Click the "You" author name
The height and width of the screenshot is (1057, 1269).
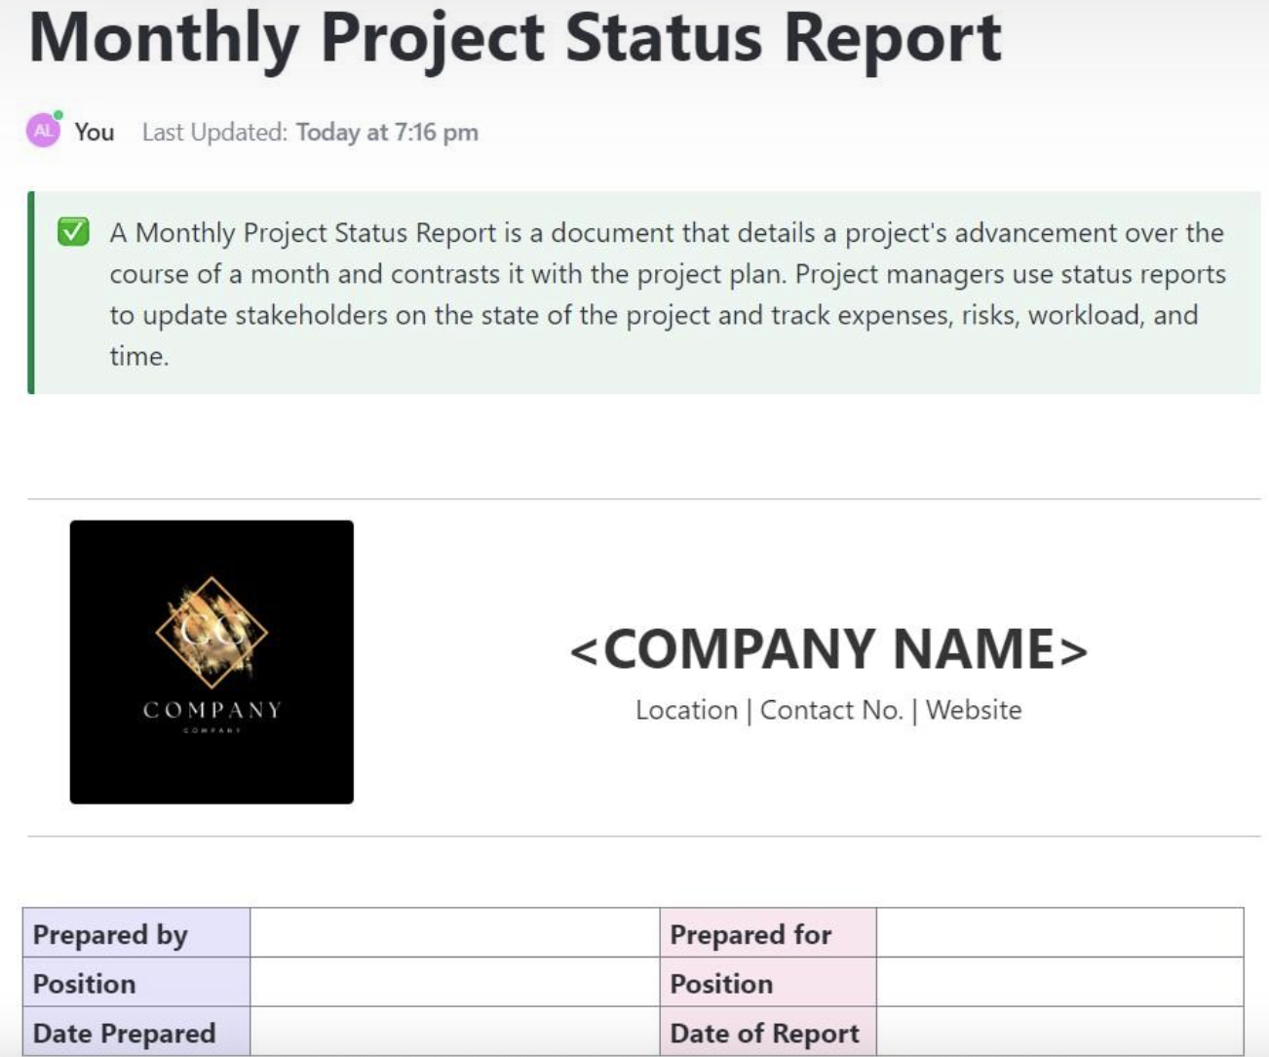95,132
